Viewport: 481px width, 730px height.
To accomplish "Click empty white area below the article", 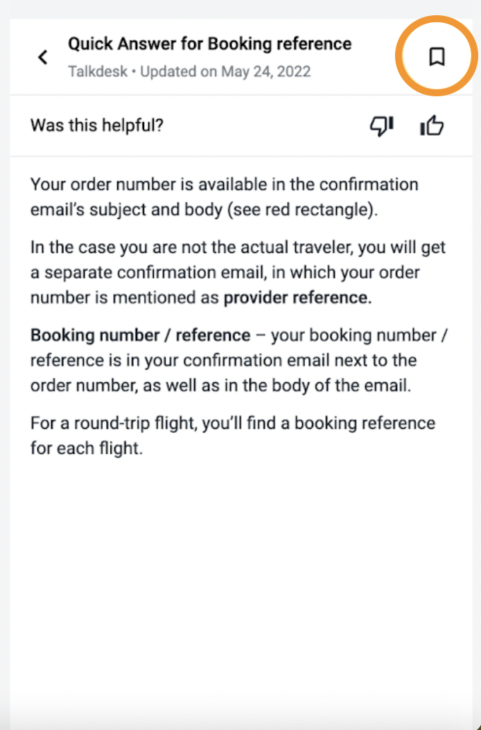I will click(x=240, y=582).
